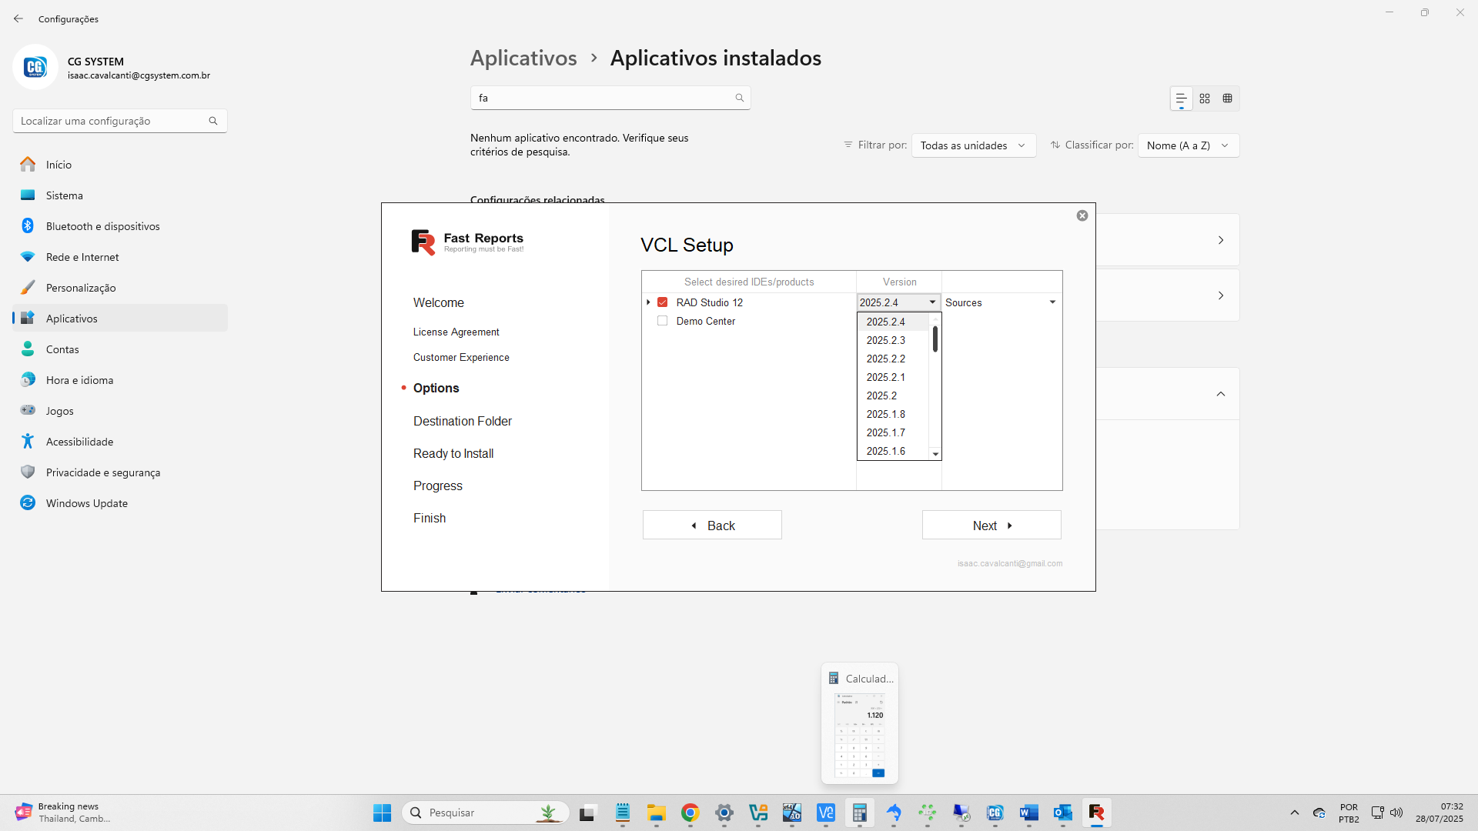The image size is (1478, 831).
Task: Open Jogos settings
Action: [119, 411]
